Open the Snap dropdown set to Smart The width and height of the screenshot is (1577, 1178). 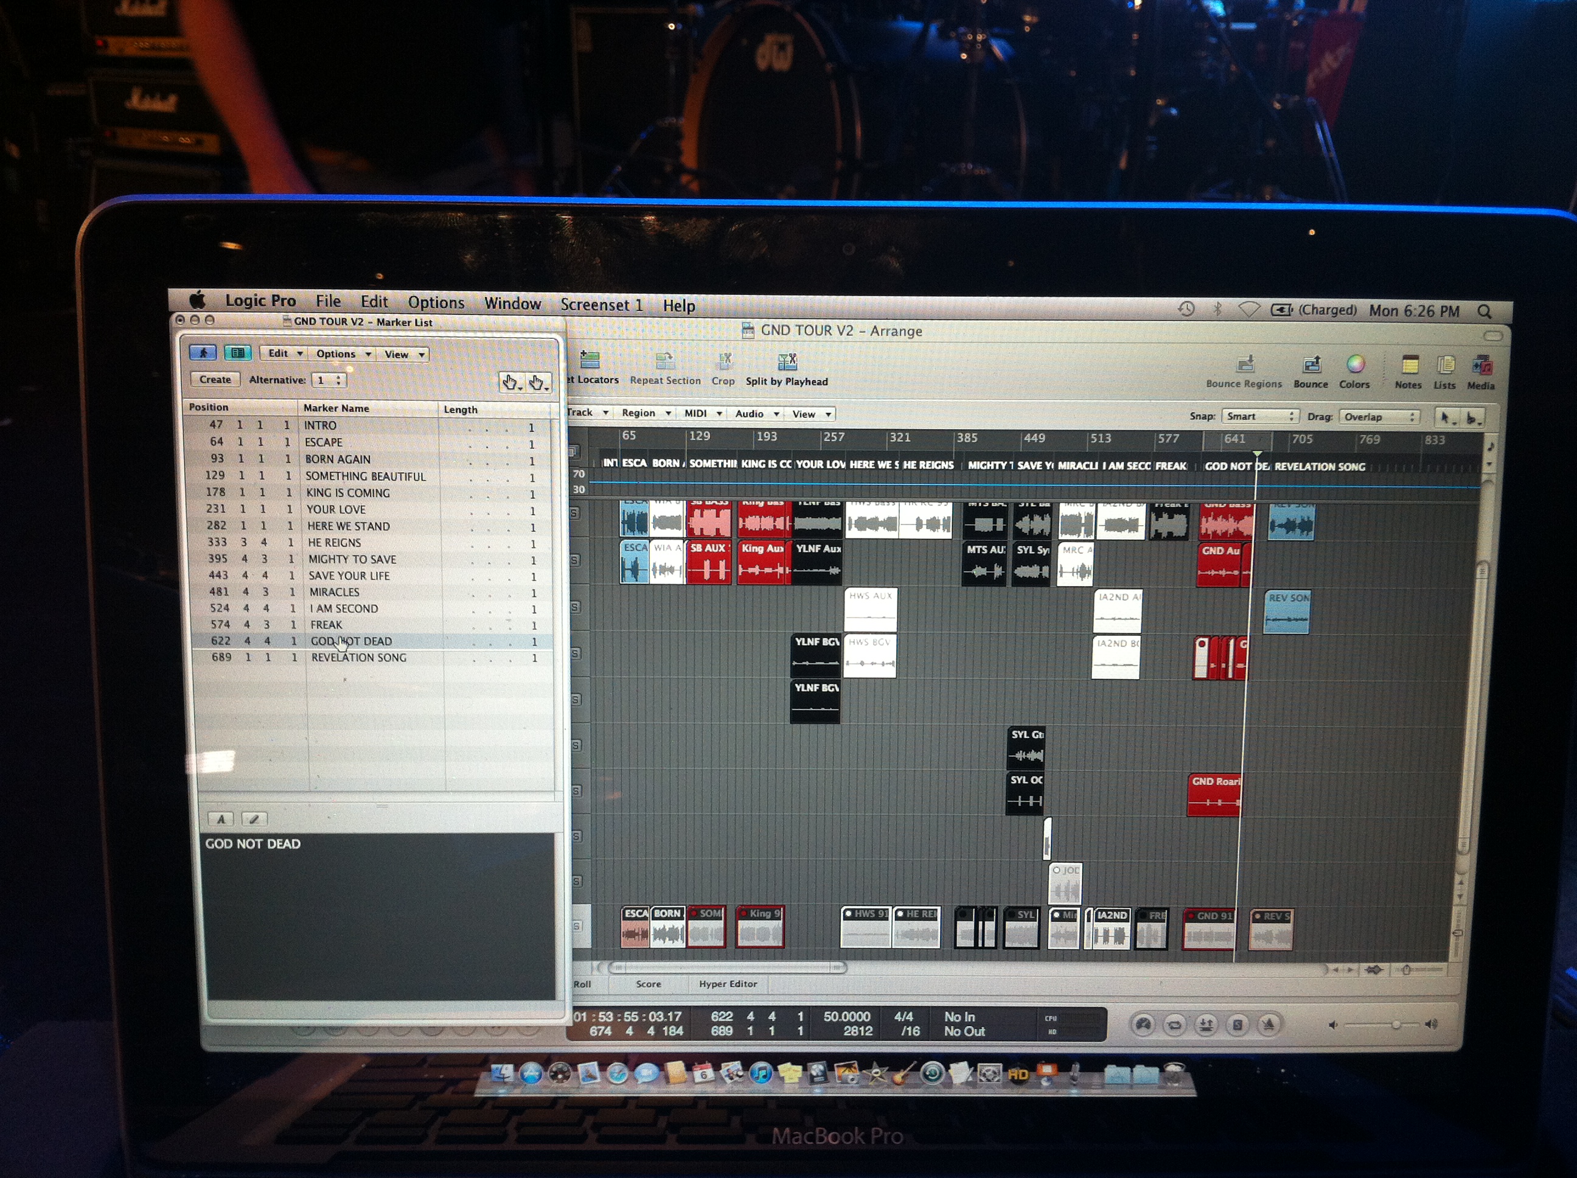[x=1260, y=416]
